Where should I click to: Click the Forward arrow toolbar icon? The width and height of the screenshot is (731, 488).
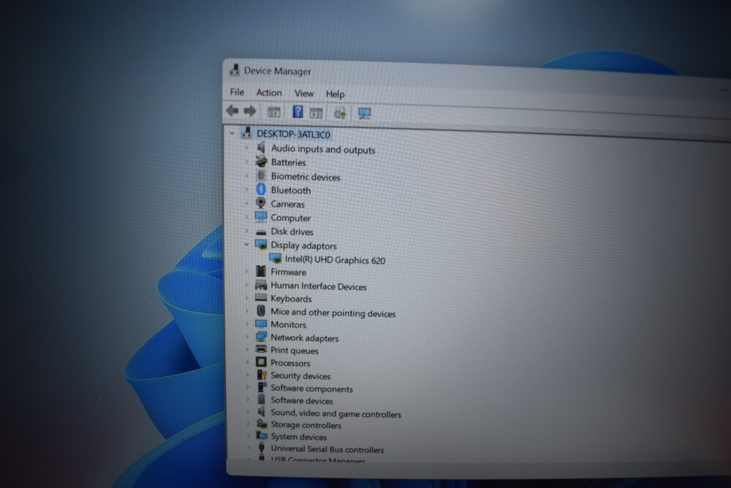250,111
